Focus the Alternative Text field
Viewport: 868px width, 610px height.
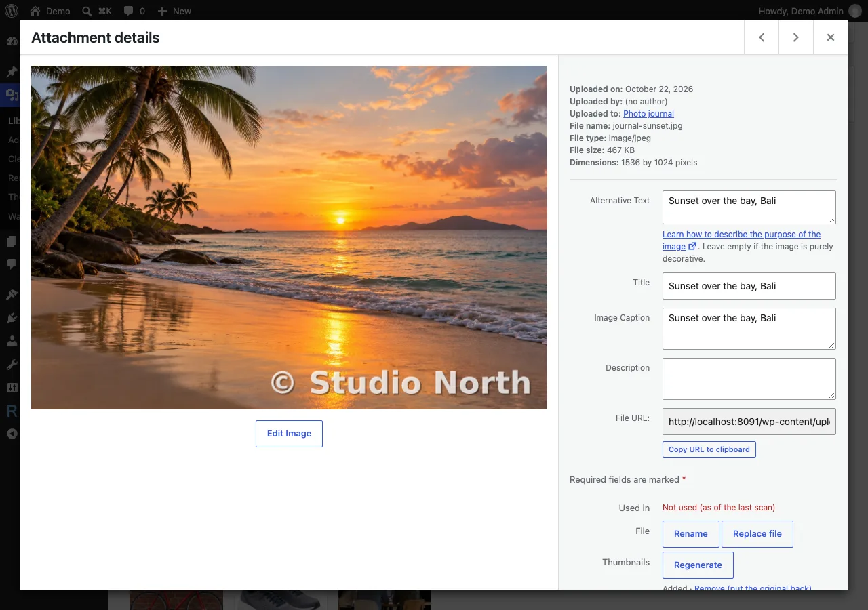pos(749,207)
